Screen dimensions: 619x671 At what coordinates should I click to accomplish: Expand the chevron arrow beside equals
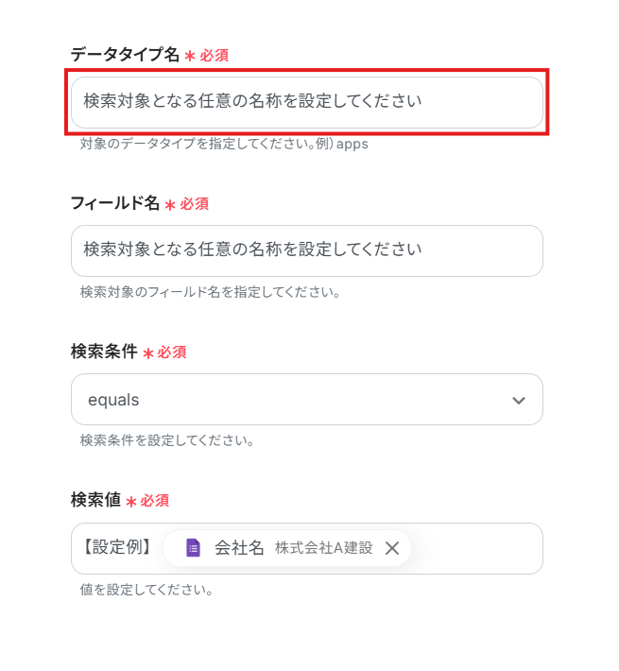[518, 400]
